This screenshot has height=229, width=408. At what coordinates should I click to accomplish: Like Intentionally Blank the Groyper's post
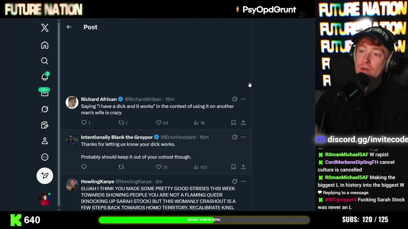pos(159,167)
